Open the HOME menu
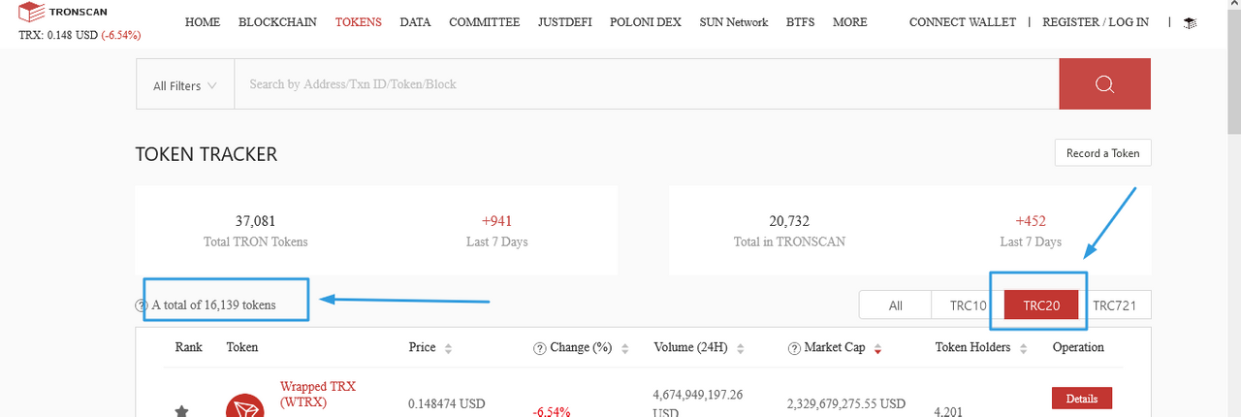 (203, 22)
